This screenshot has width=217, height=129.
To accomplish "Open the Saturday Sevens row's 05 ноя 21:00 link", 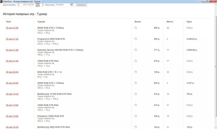I will click(x=12, y=50).
